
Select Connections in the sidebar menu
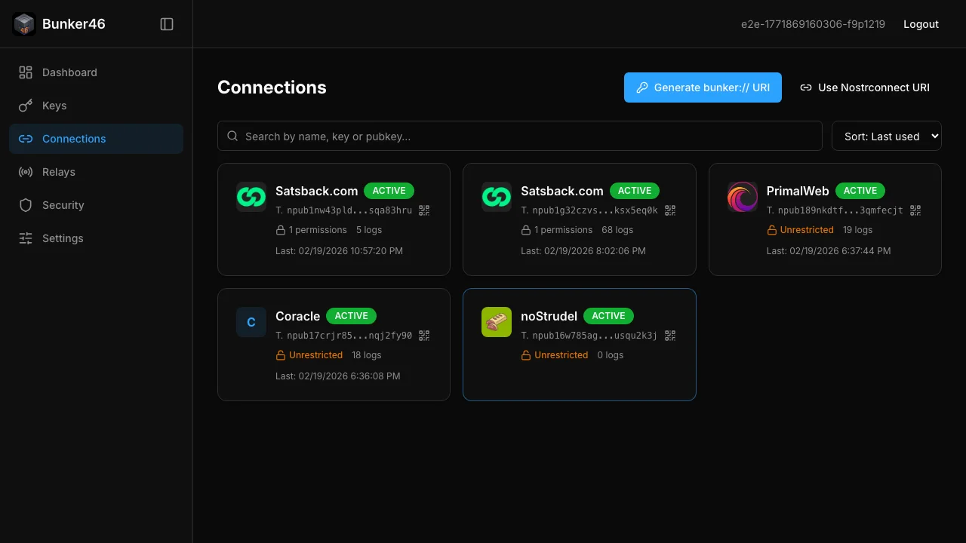(x=74, y=138)
